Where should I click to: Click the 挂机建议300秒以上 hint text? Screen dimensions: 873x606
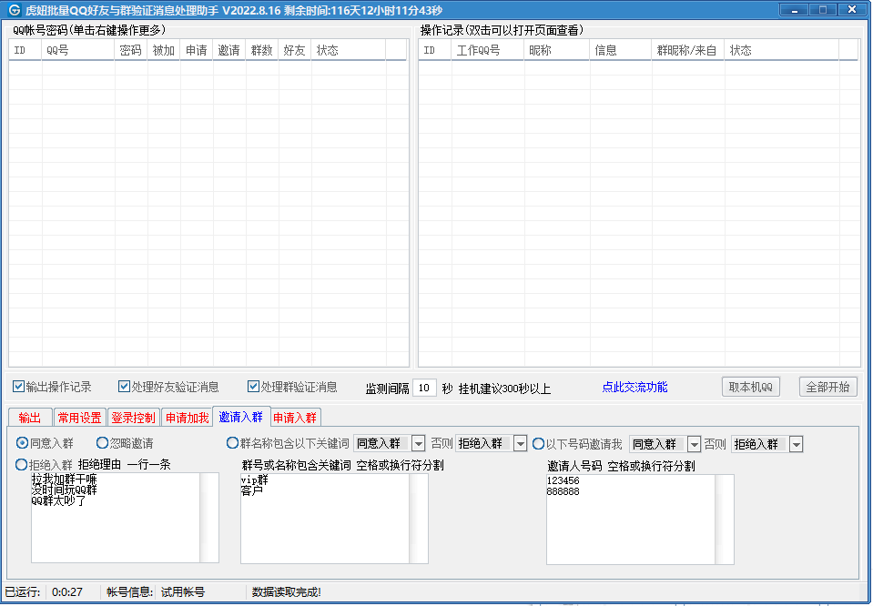[504, 389]
